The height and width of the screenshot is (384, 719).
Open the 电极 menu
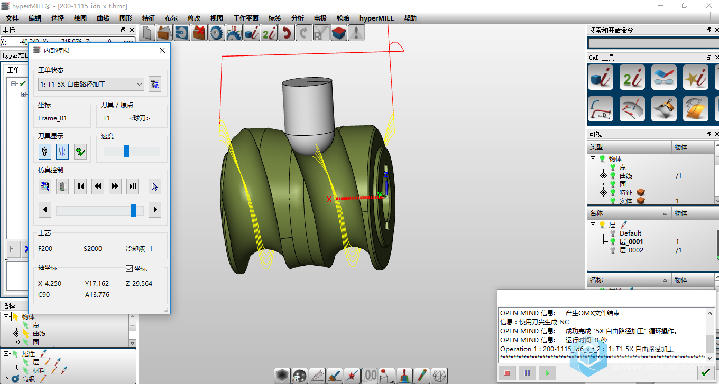[320, 18]
